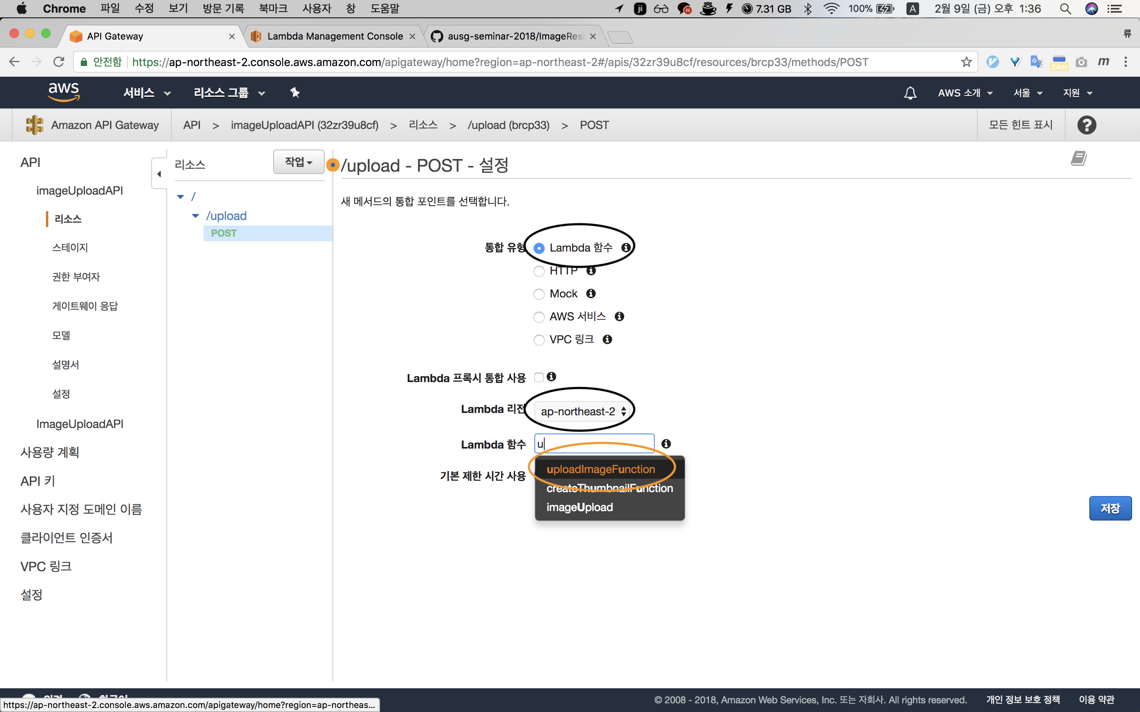The width and height of the screenshot is (1140, 712).
Task: Click the AWS logo
Action: click(x=64, y=92)
